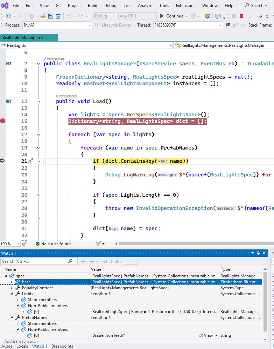Switch to the Autos tab
The image size is (274, 349).
point(7,346)
